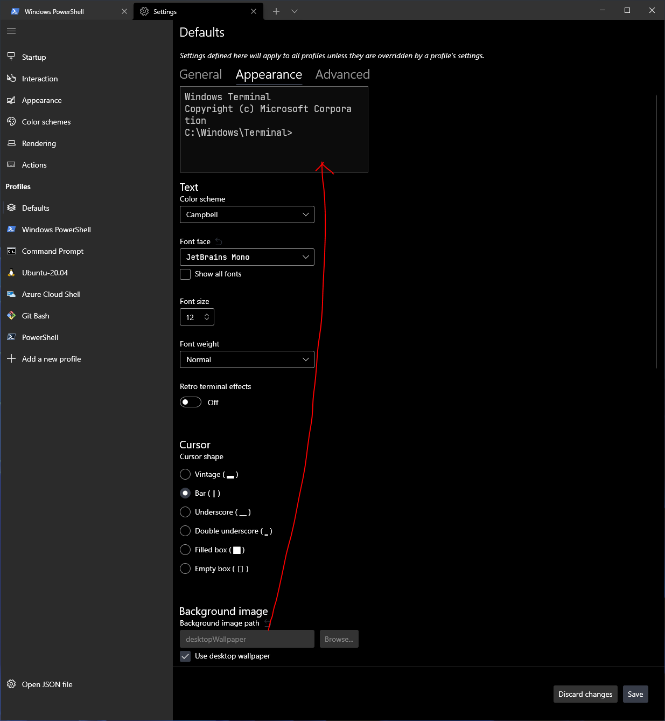
Task: Open the new tab profile dropdown chevron
Action: (295, 11)
